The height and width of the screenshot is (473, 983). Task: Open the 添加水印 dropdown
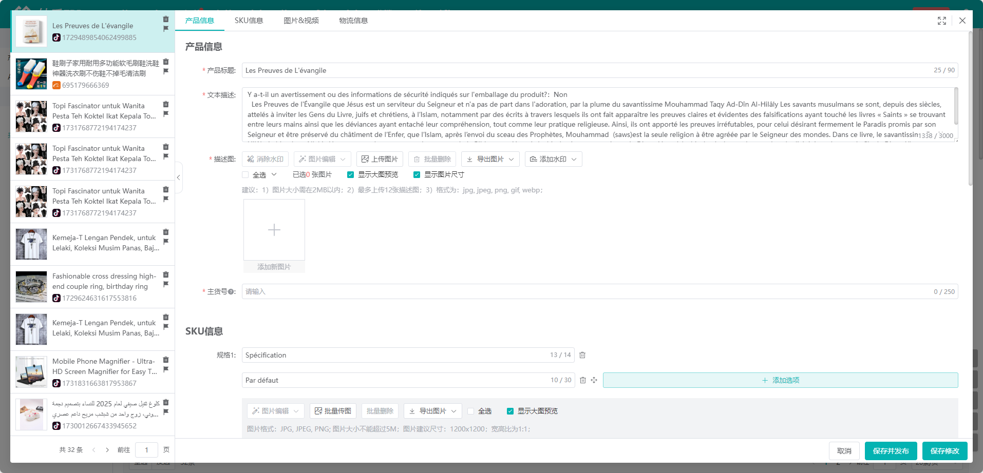click(x=554, y=159)
